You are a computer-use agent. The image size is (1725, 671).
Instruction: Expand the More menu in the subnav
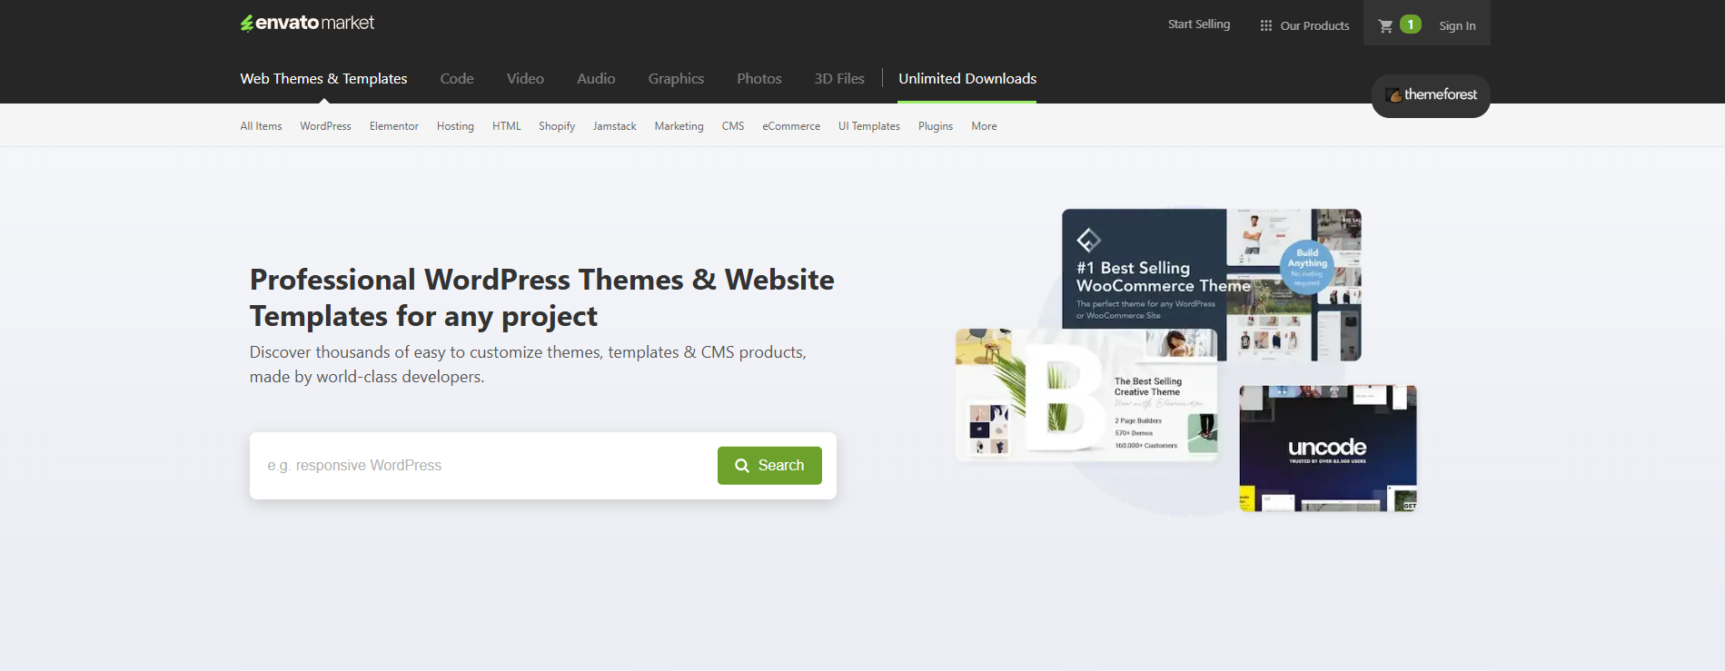pyautogui.click(x=984, y=126)
